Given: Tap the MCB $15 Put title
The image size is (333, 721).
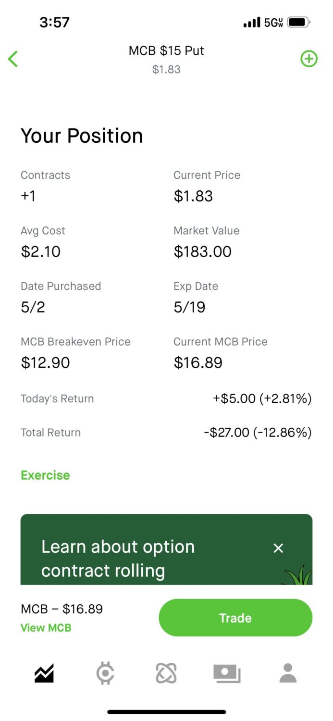Looking at the screenshot, I should pos(166,50).
